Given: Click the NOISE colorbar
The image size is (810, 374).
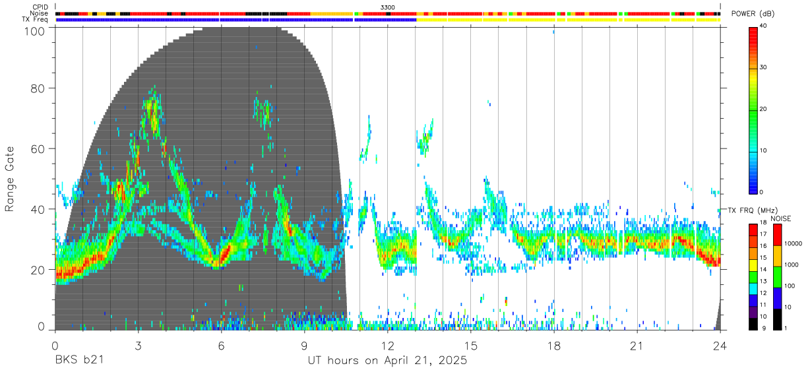Looking at the screenshot, I should [x=777, y=277].
